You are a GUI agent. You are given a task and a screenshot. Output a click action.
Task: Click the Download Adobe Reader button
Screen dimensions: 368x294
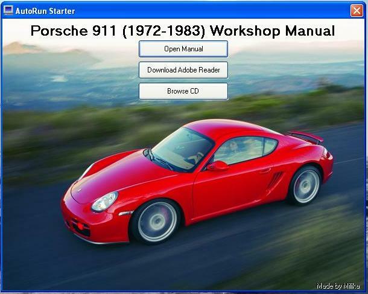183,70
